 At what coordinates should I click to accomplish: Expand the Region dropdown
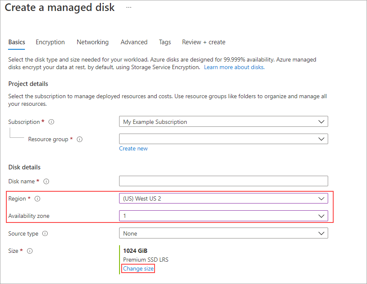pos(223,198)
